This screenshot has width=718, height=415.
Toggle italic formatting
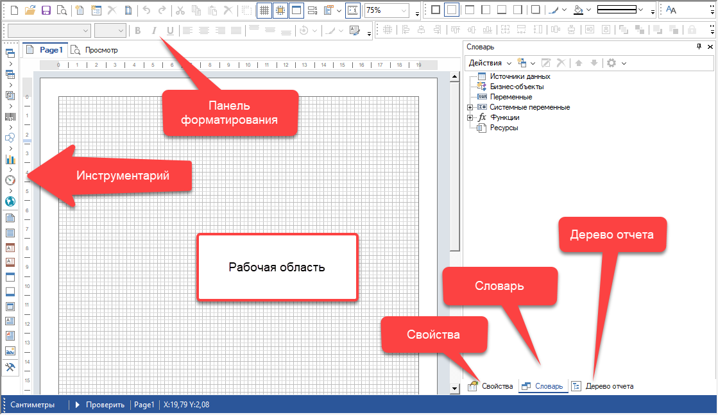pos(154,31)
